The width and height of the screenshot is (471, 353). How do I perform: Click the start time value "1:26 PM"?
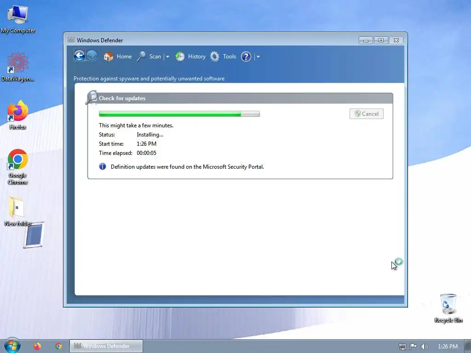tap(146, 144)
